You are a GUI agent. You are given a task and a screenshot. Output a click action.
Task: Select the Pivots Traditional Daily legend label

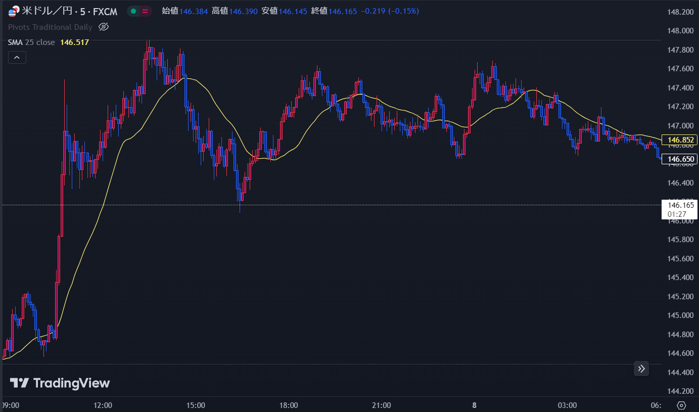(50, 27)
